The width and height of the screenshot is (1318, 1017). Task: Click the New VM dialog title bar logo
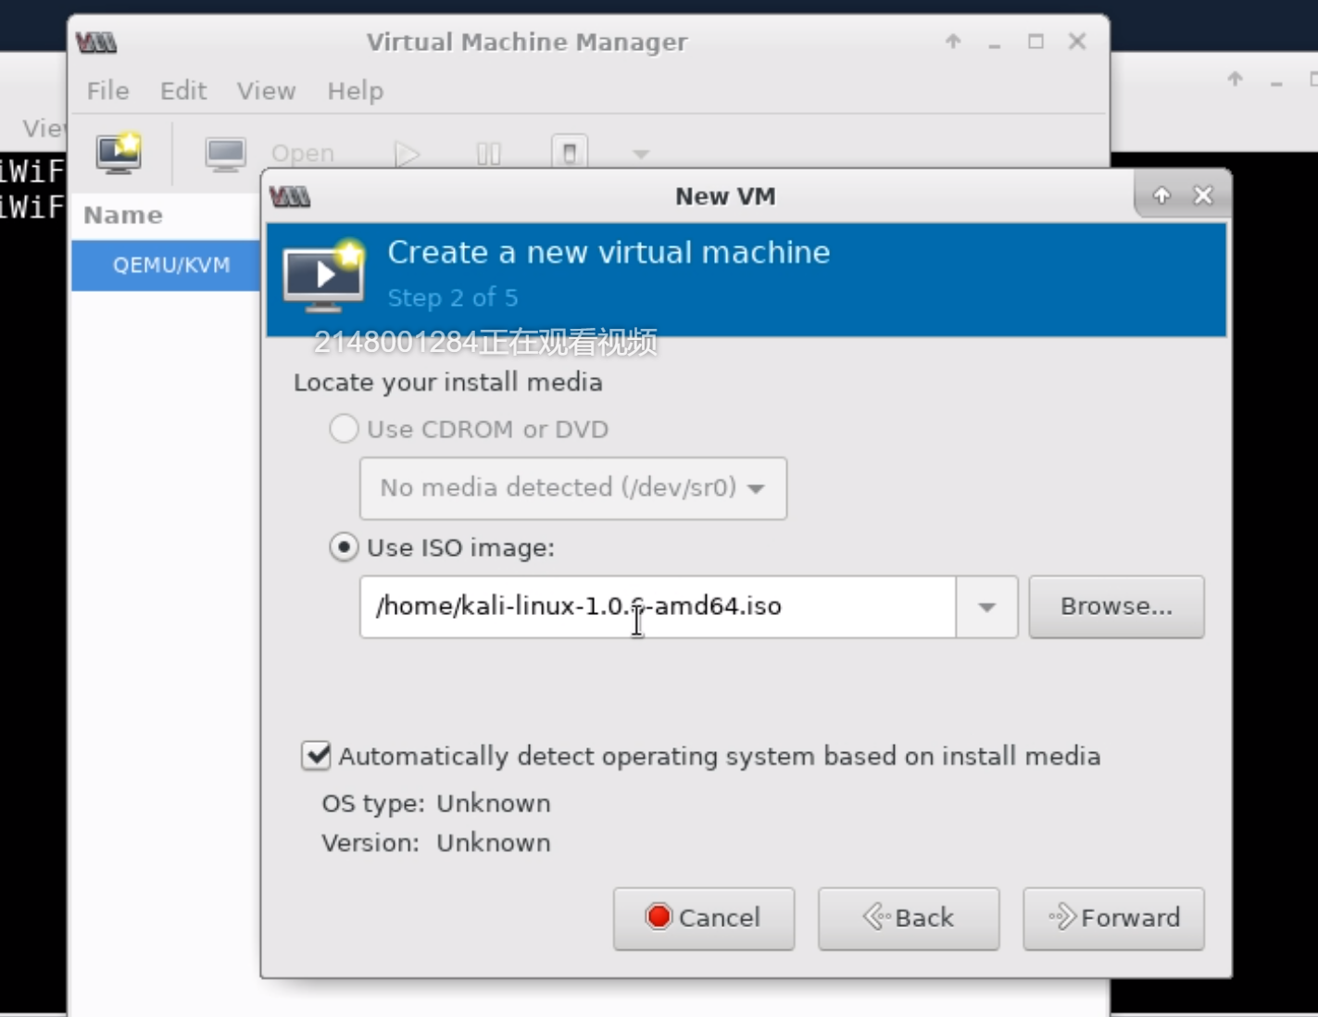pyautogui.click(x=290, y=196)
